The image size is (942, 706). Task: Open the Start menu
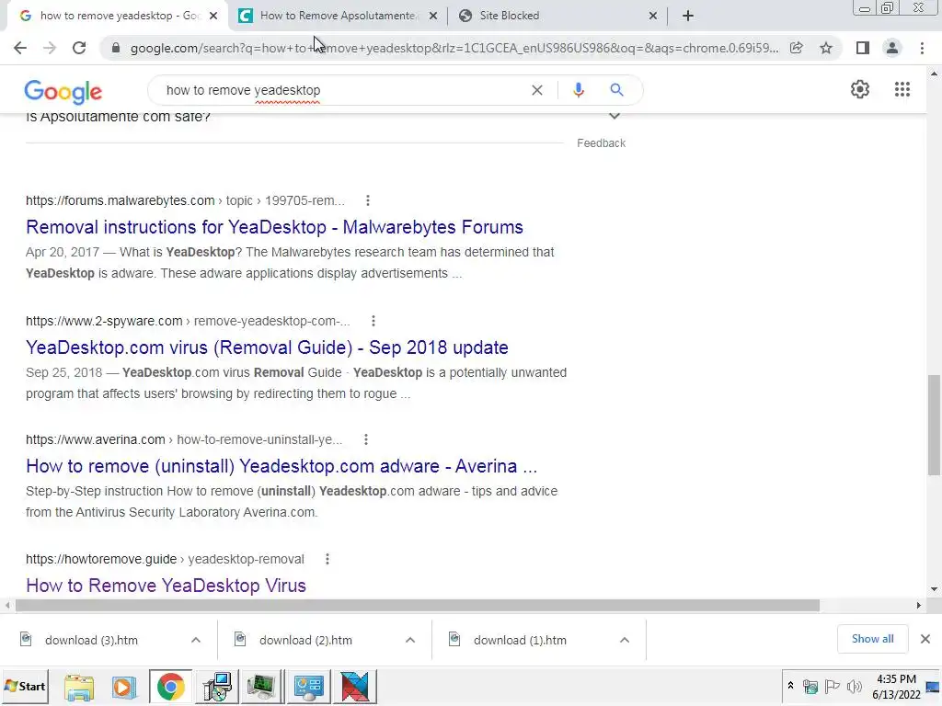[x=25, y=686]
